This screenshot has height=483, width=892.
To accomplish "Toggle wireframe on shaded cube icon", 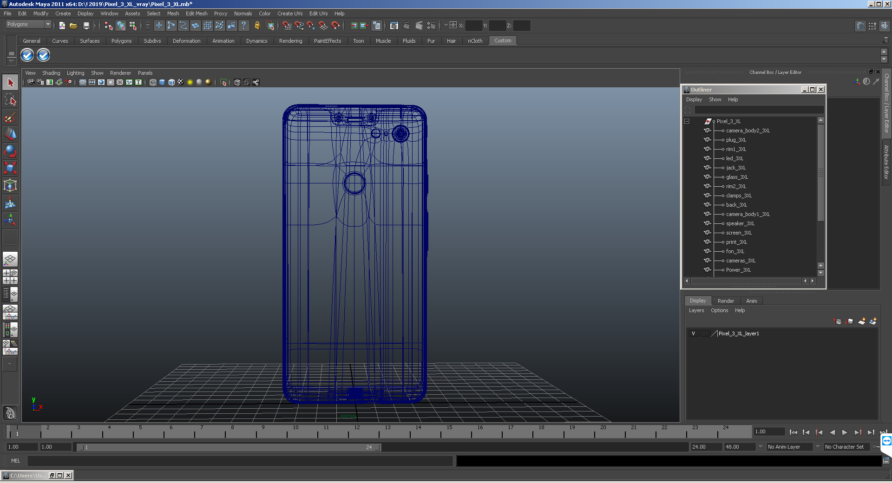I will (x=171, y=82).
